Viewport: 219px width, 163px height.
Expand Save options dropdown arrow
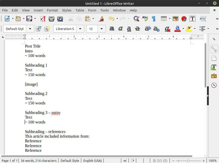click(x=35, y=19)
